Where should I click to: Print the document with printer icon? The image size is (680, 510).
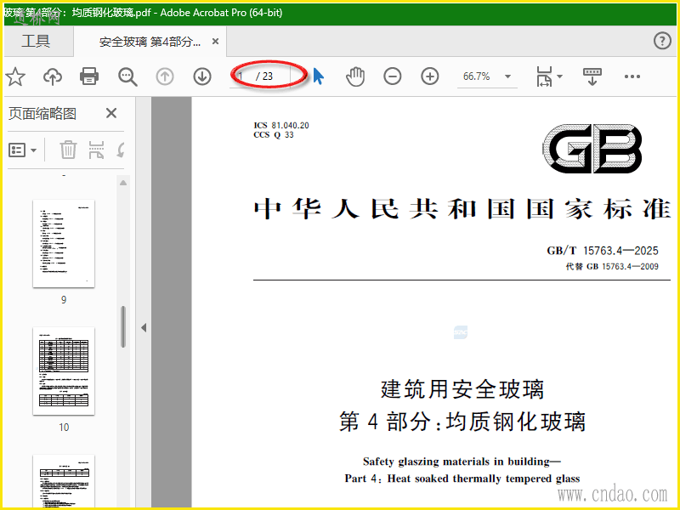(x=89, y=76)
